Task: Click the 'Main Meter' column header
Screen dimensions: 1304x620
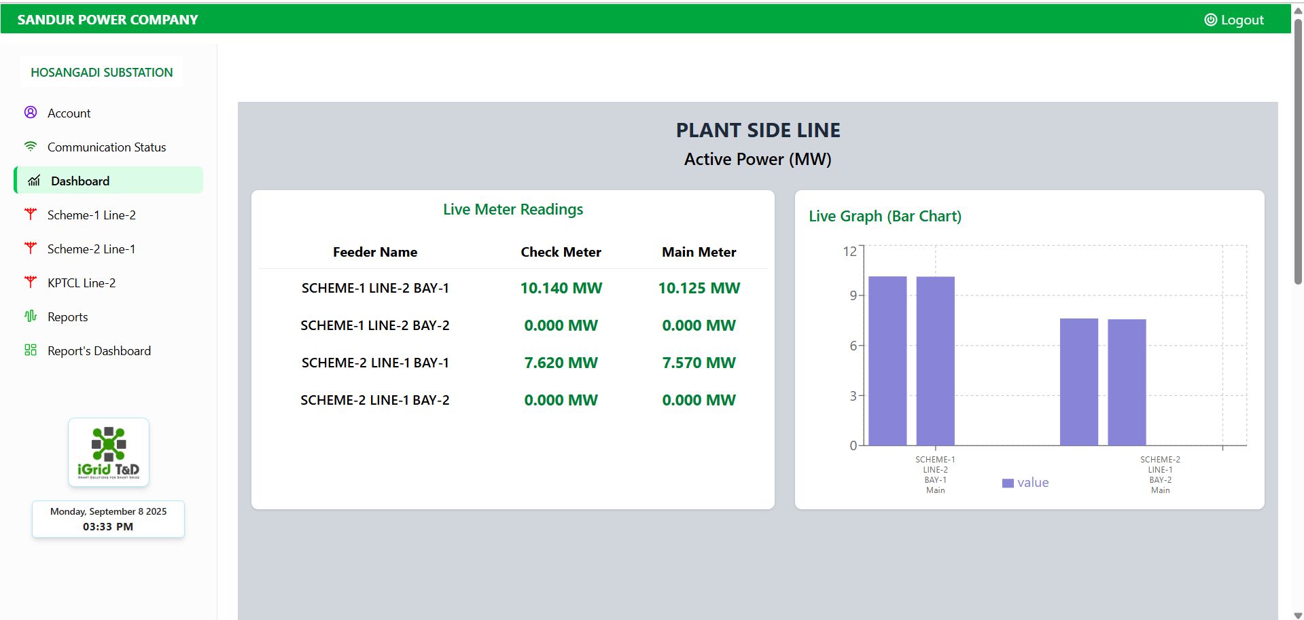Action: [x=699, y=252]
